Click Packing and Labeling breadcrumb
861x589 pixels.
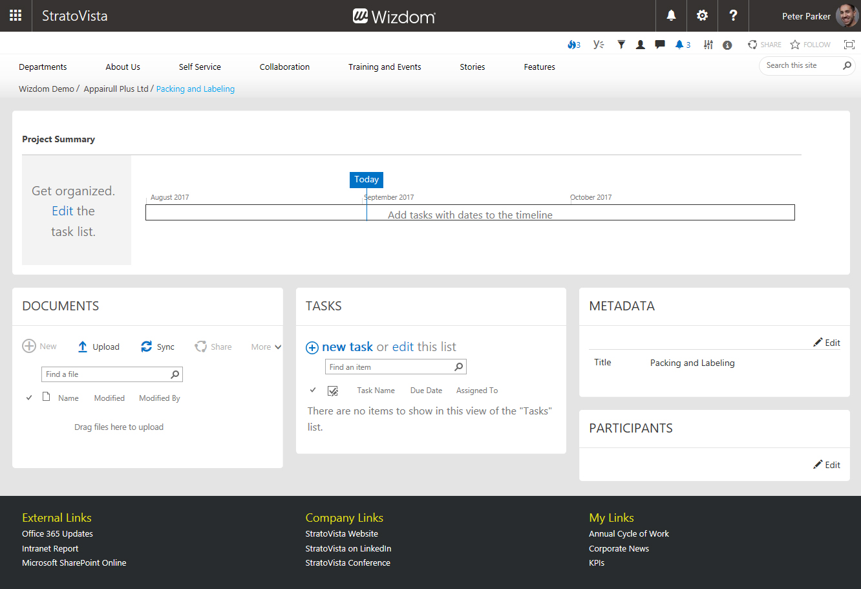[195, 89]
